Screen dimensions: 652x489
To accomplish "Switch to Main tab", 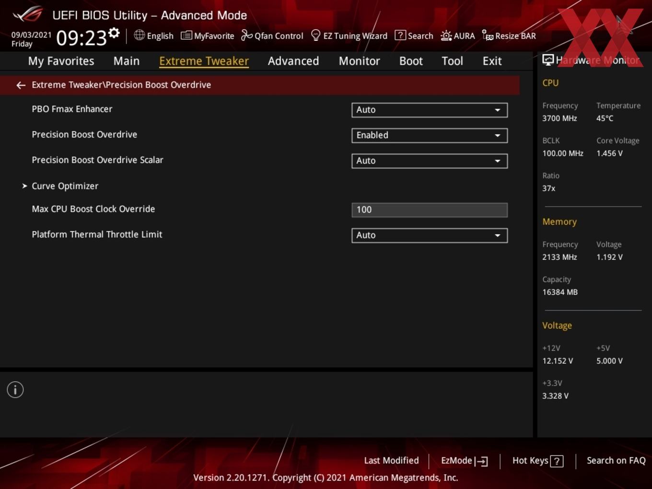I will click(127, 61).
